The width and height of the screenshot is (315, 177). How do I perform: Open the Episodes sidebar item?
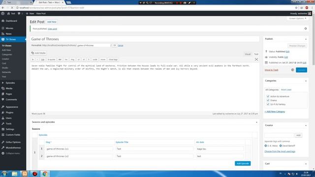coord(10,83)
